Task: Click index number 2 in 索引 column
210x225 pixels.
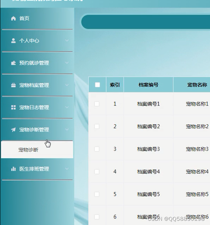Action: pos(115,126)
